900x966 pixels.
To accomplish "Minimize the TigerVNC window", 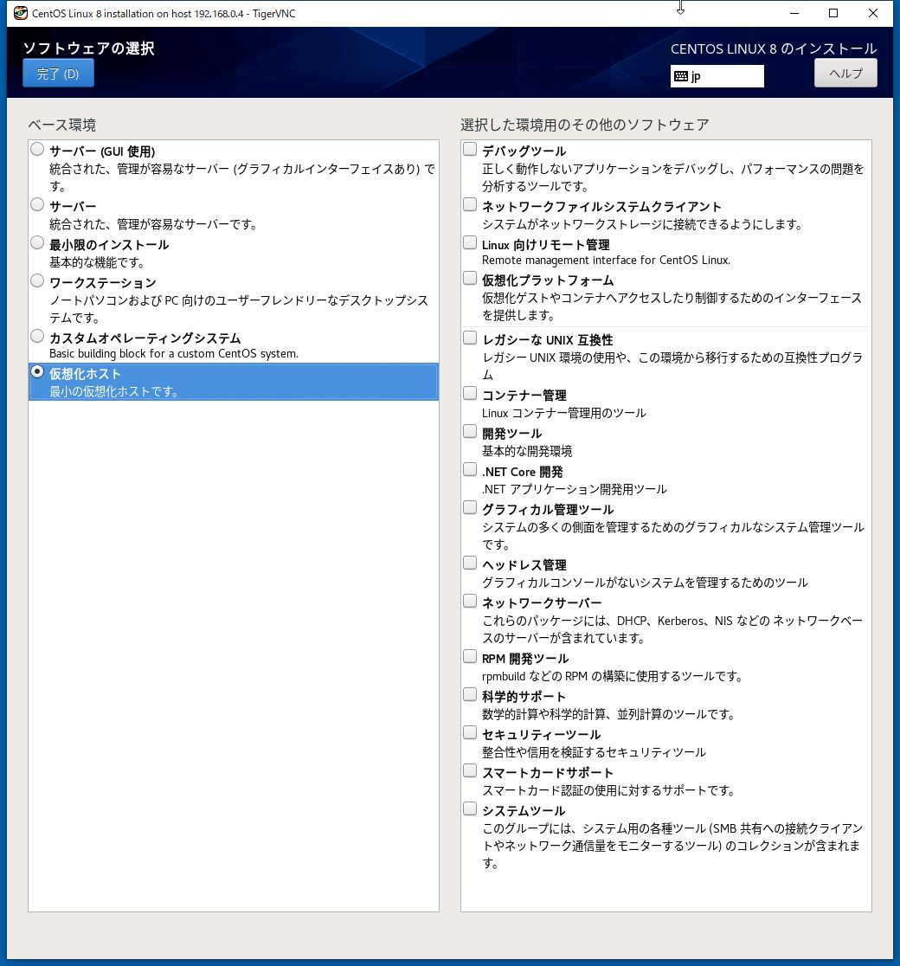I will click(794, 13).
